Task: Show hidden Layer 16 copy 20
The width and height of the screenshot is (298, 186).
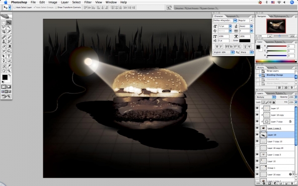Action: pyautogui.click(x=257, y=148)
